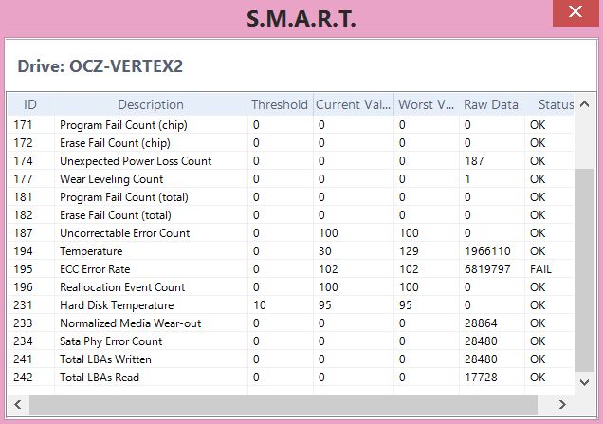Select the Total LBAs Read row
This screenshot has width=603, height=424.
[291, 378]
